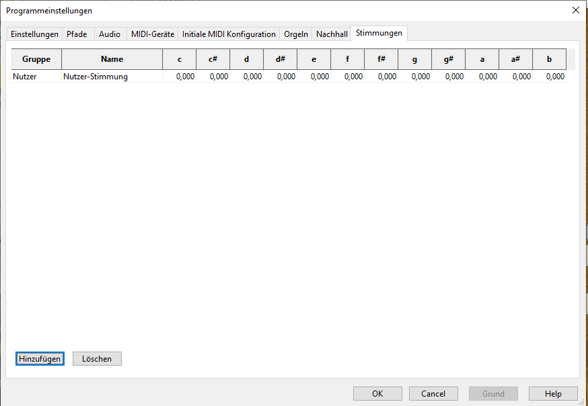Click the Name column header
588x406 pixels.
point(112,59)
